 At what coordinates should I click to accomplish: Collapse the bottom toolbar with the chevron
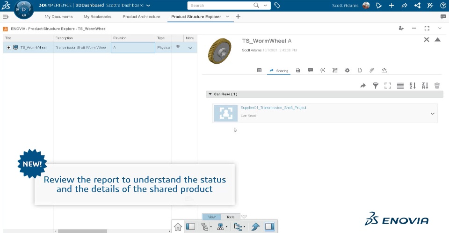(x=244, y=216)
